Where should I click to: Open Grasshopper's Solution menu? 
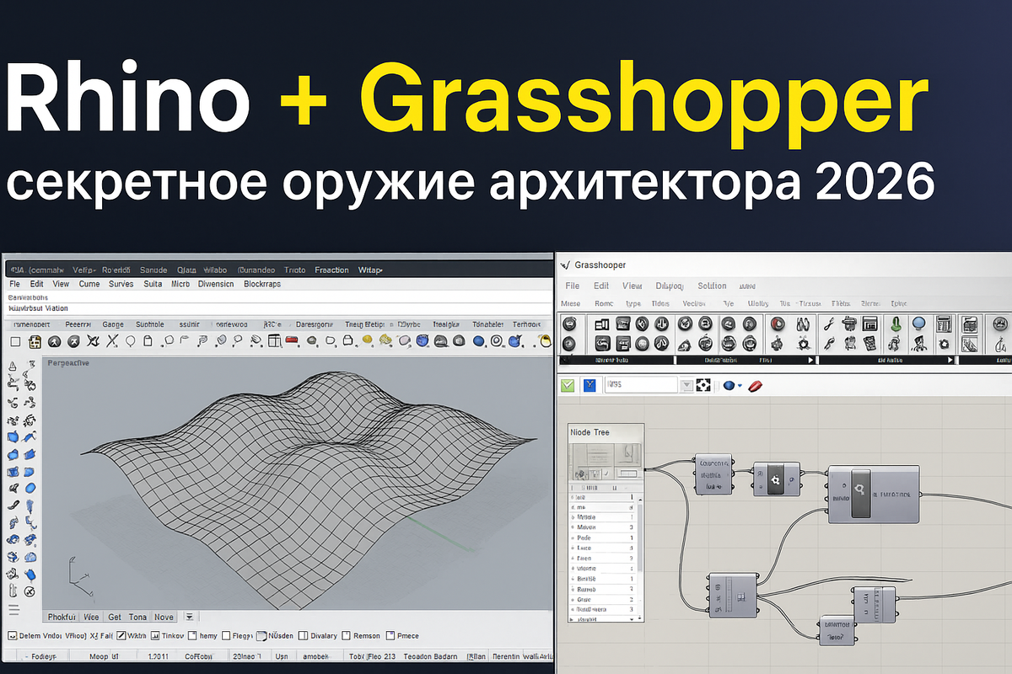[x=713, y=286]
